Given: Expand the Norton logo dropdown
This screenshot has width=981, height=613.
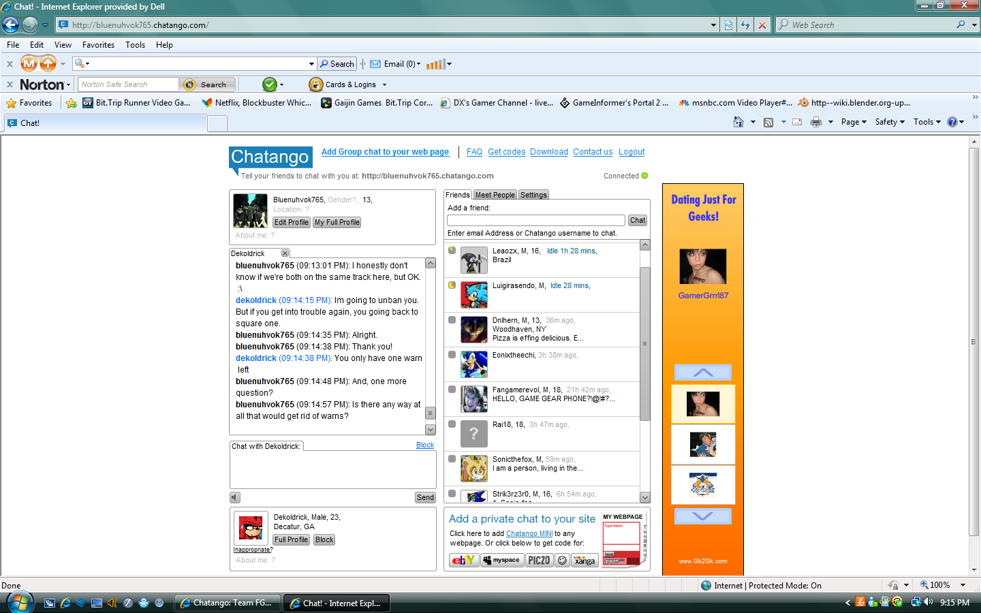Looking at the screenshot, I should pos(68,85).
